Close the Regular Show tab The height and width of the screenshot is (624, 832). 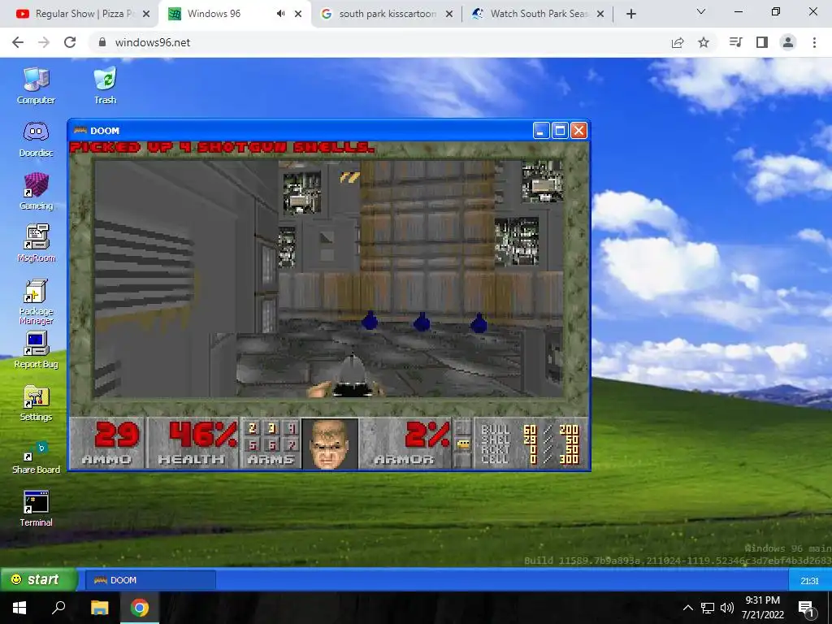click(x=146, y=14)
